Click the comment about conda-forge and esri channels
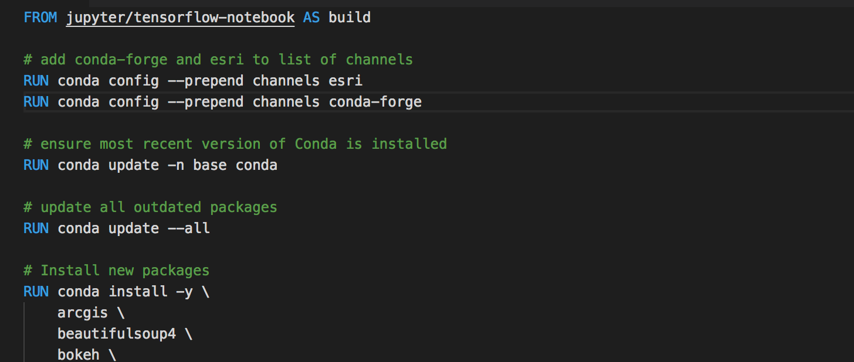854x362 pixels. click(x=218, y=60)
